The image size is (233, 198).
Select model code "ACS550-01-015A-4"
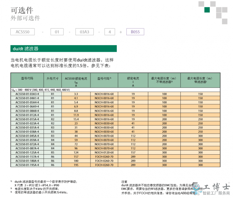tap(27, 119)
